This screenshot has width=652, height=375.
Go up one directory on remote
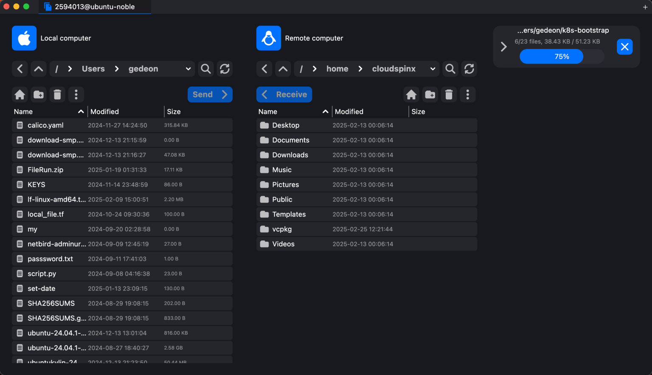tap(283, 69)
